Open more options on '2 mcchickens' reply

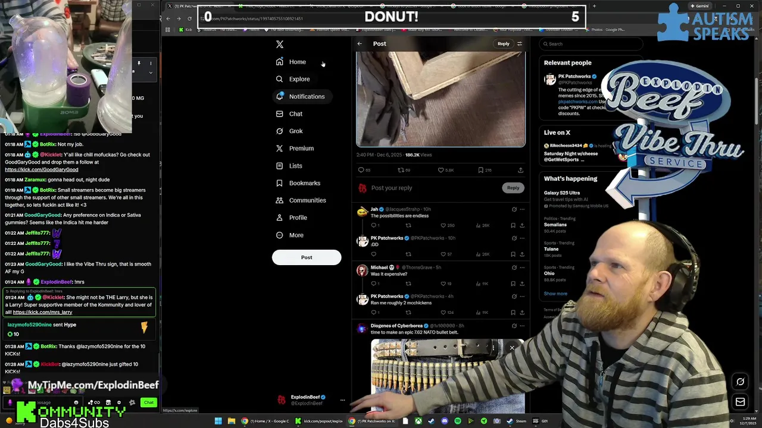522,296
